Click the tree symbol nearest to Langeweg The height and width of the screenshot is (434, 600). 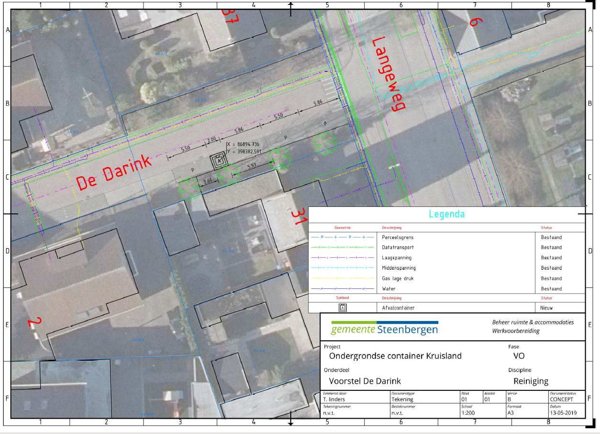click(x=324, y=142)
